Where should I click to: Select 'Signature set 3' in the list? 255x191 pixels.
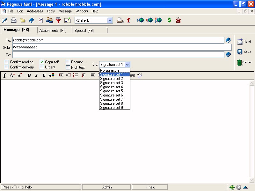(x=115, y=83)
